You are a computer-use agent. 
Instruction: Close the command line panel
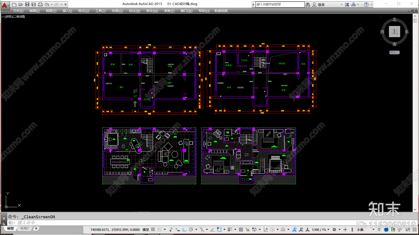tap(4, 218)
